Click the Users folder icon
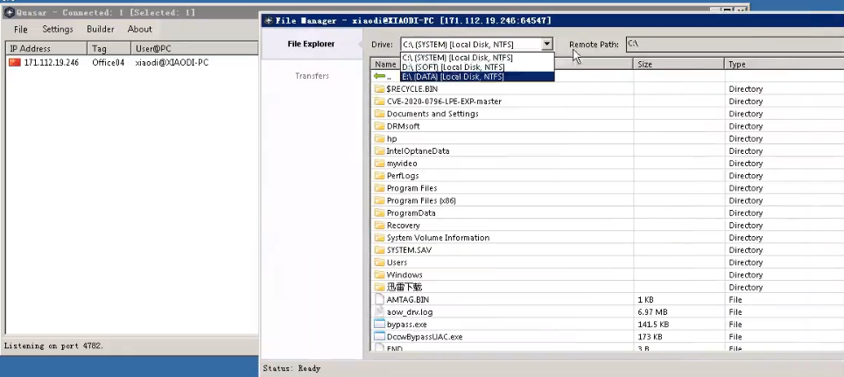The width and height of the screenshot is (844, 377). tap(379, 262)
